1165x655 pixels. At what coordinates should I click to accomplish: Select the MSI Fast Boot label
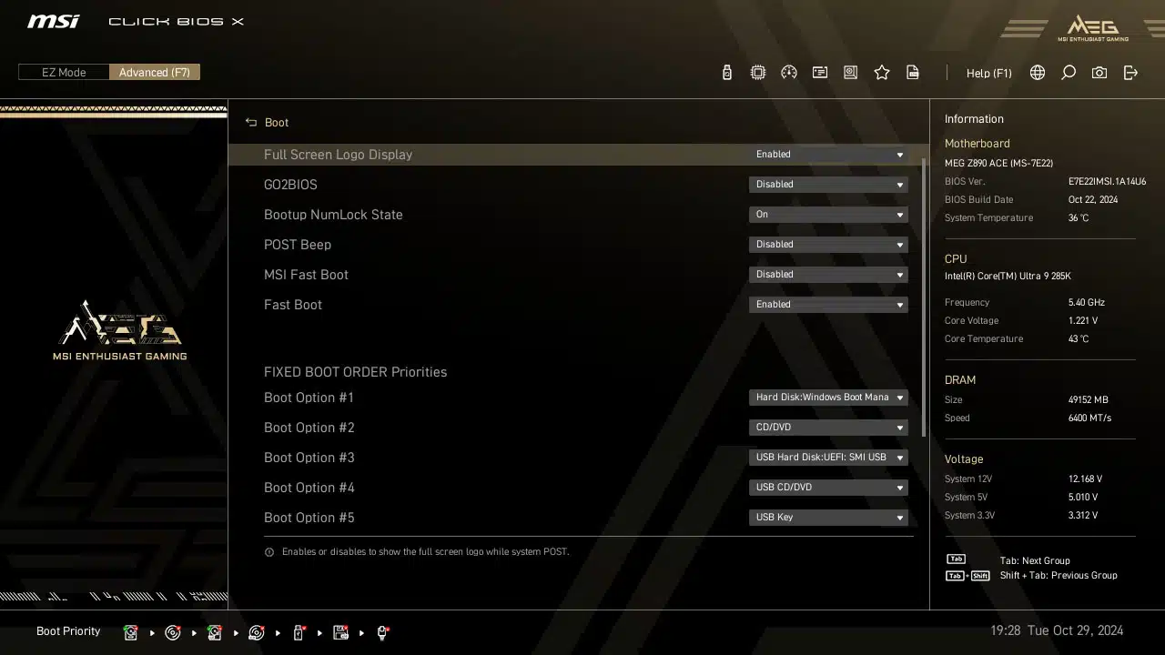[x=306, y=275]
